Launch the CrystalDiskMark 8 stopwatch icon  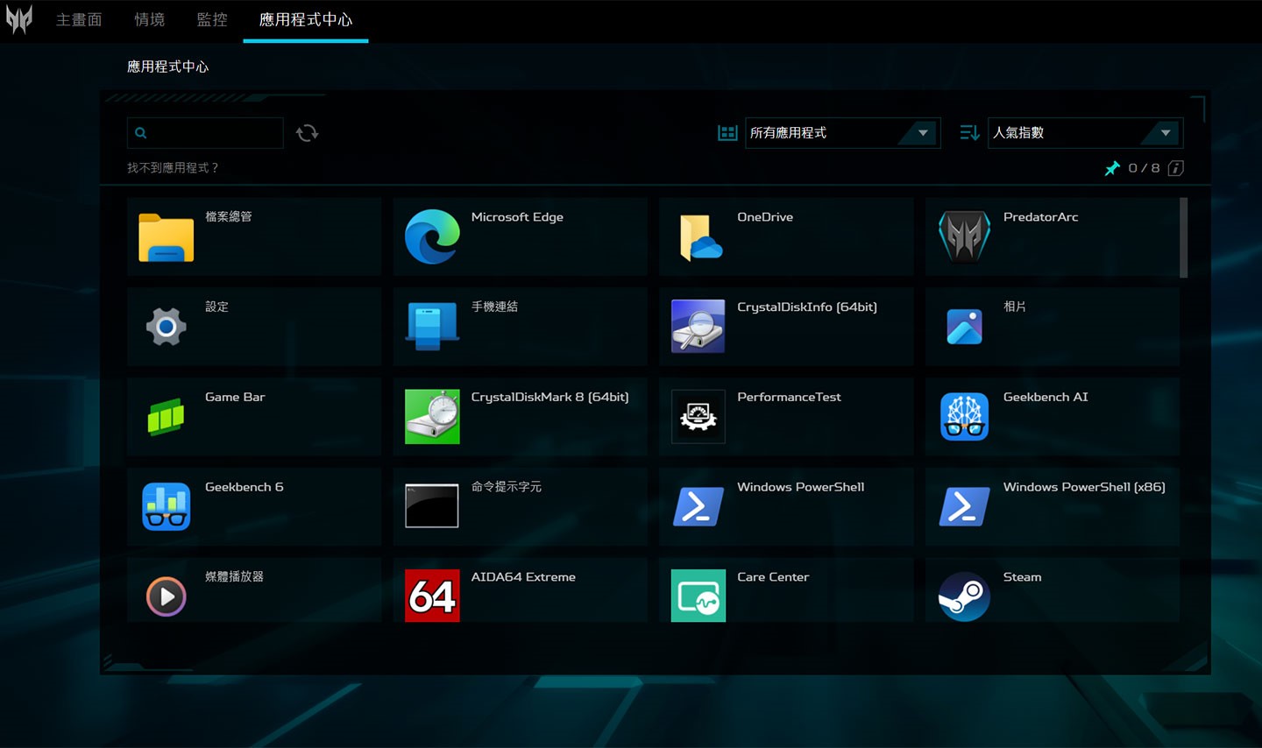pyautogui.click(x=432, y=417)
